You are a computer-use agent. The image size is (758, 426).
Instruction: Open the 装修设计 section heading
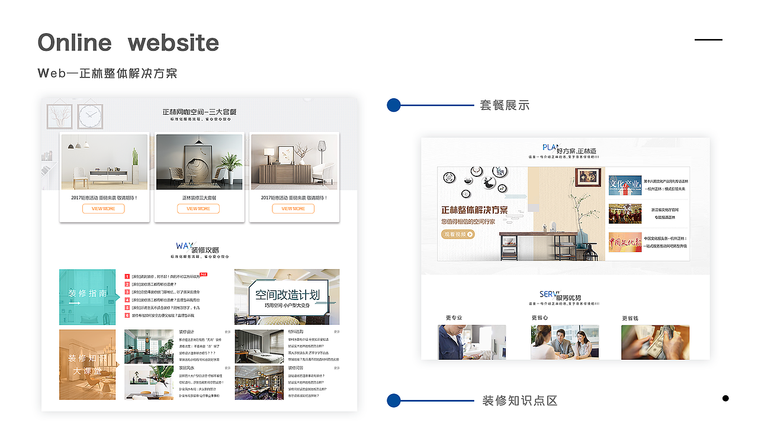coord(187,332)
